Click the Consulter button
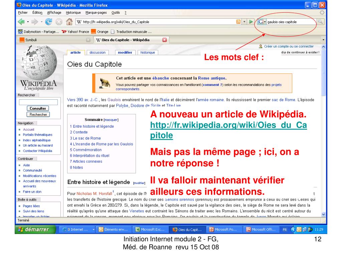 [x=38, y=108]
